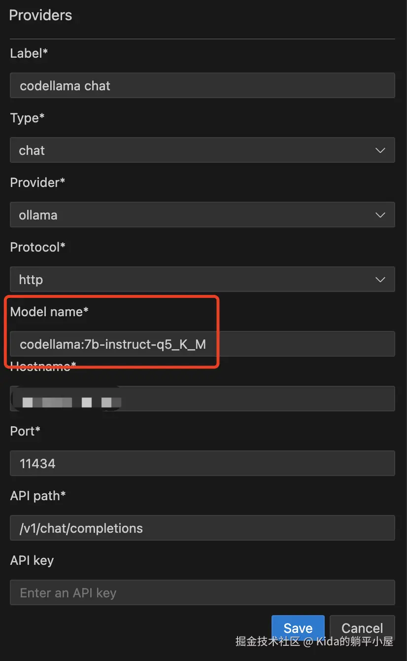Image resolution: width=407 pixels, height=661 pixels.
Task: Click the "Label*" field caption
Action: 29,53
